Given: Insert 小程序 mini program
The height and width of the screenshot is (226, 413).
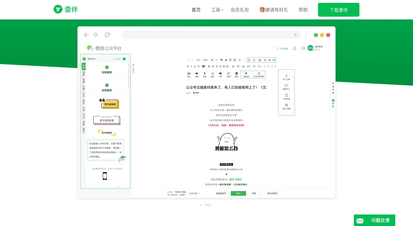Looking at the screenshot, I should point(228,75).
